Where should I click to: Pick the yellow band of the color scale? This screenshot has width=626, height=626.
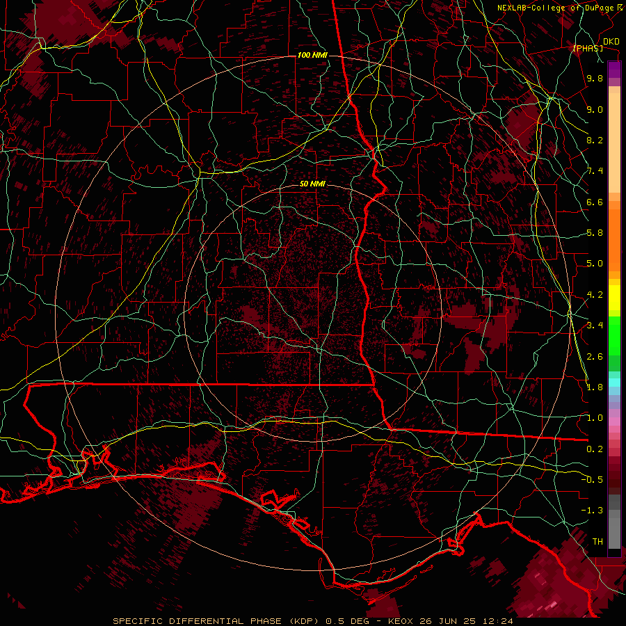[x=614, y=298]
